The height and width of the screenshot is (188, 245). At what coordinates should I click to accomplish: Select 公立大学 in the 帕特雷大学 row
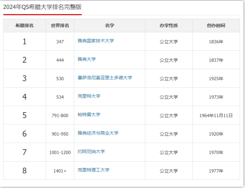click(x=169, y=116)
